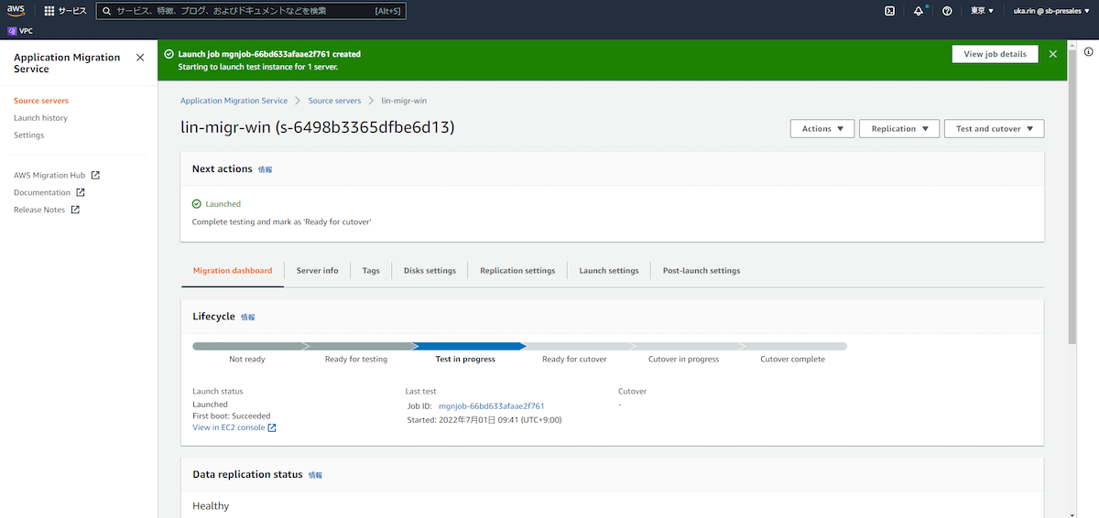Switch to the Launch settings tab
This screenshot has width=1099, height=518.
coord(608,271)
